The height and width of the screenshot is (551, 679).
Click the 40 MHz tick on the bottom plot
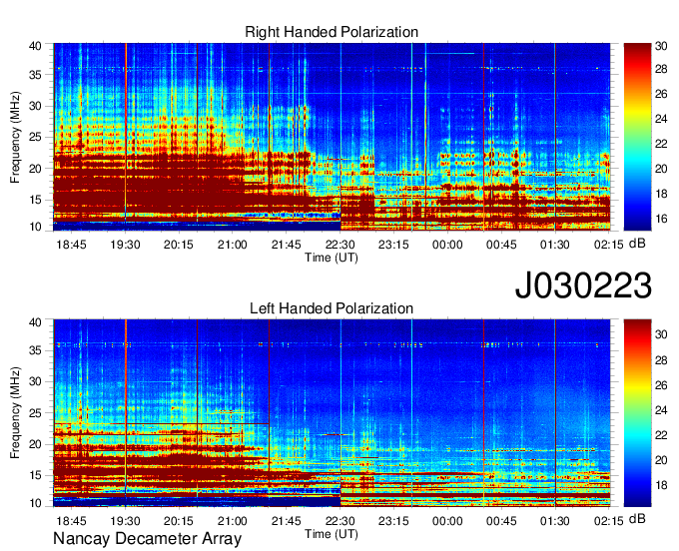tap(35, 322)
